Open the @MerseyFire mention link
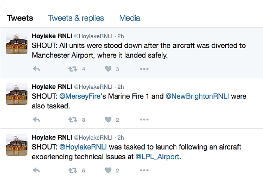The image size is (263, 187). (80, 96)
